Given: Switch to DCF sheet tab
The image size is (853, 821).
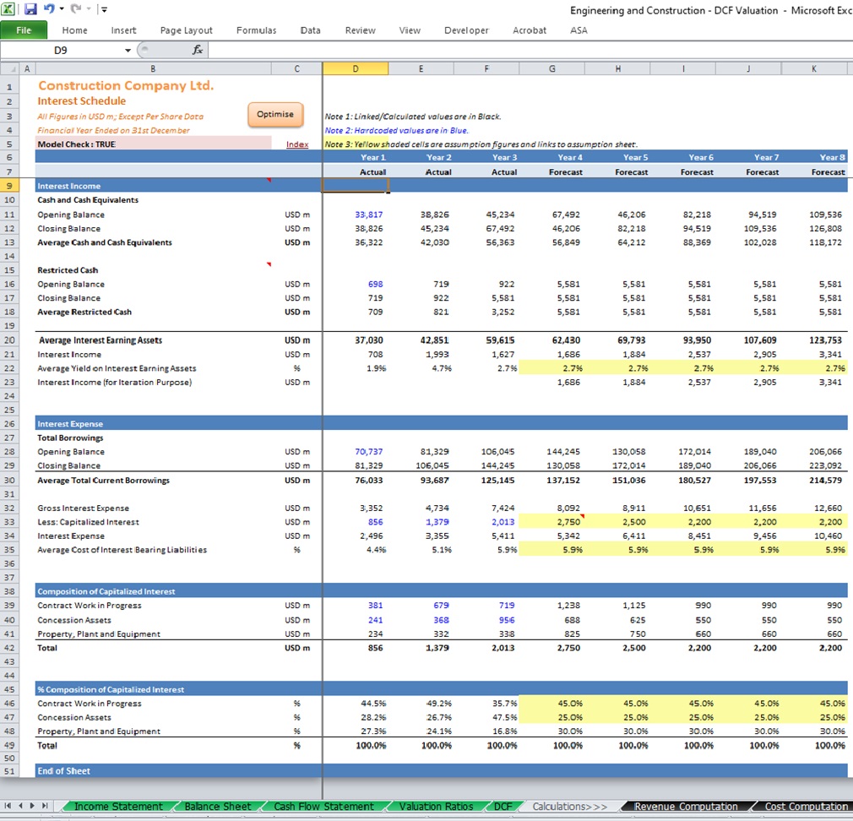Looking at the screenshot, I should (x=503, y=807).
